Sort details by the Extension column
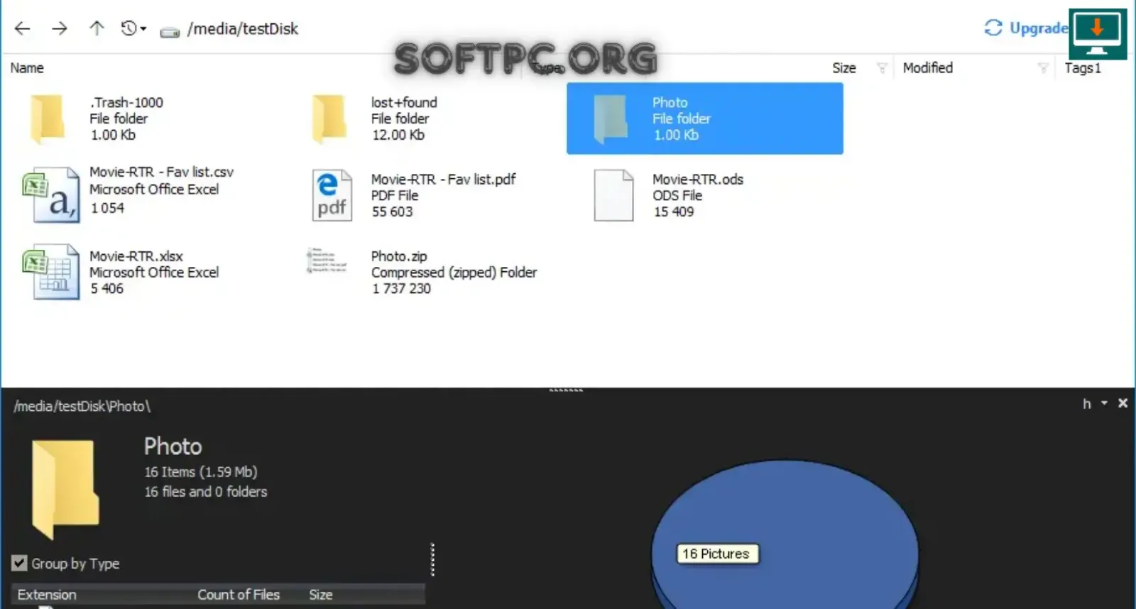 (47, 595)
